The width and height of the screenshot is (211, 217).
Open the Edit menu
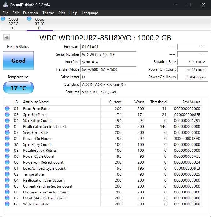click(15, 13)
